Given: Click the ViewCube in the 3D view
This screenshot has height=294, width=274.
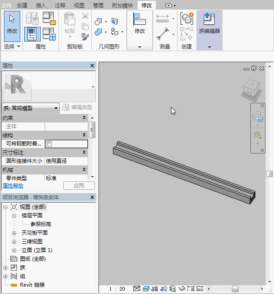Looking at the screenshot, I should click(x=251, y=90).
